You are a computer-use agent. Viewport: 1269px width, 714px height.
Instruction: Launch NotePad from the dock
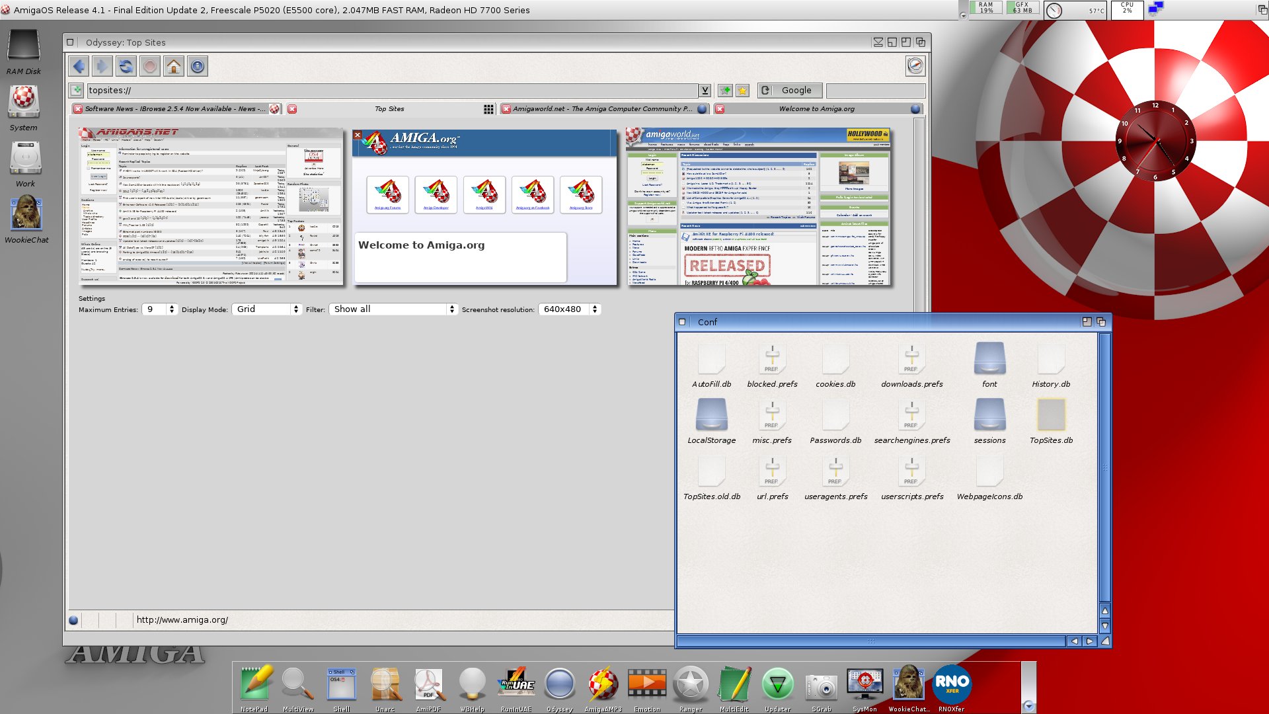coord(254,688)
